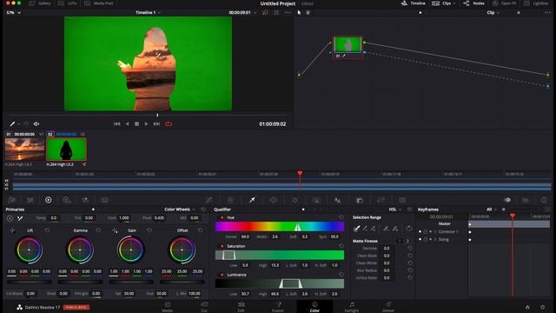Open the Lightbox view
Image resolution: width=556 pixels, height=313 pixels.
point(536,3)
